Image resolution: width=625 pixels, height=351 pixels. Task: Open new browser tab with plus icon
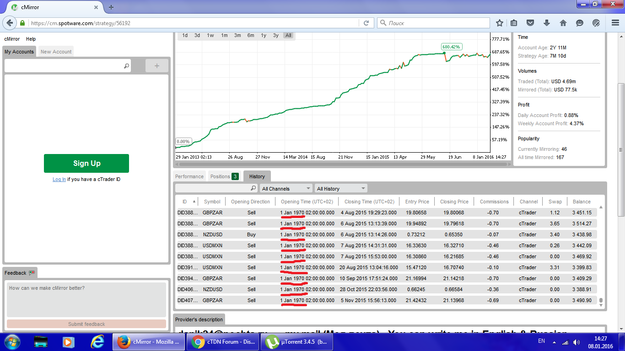tap(111, 7)
